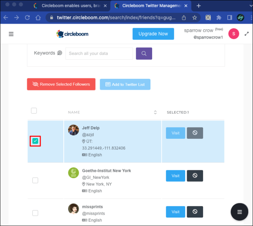Close the Circleboom Twitter Management tab

[186, 6]
